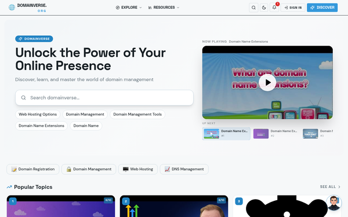Click the "Domain Name Extensions" now playing title
Screen dimensions: 348x217
[248, 42]
